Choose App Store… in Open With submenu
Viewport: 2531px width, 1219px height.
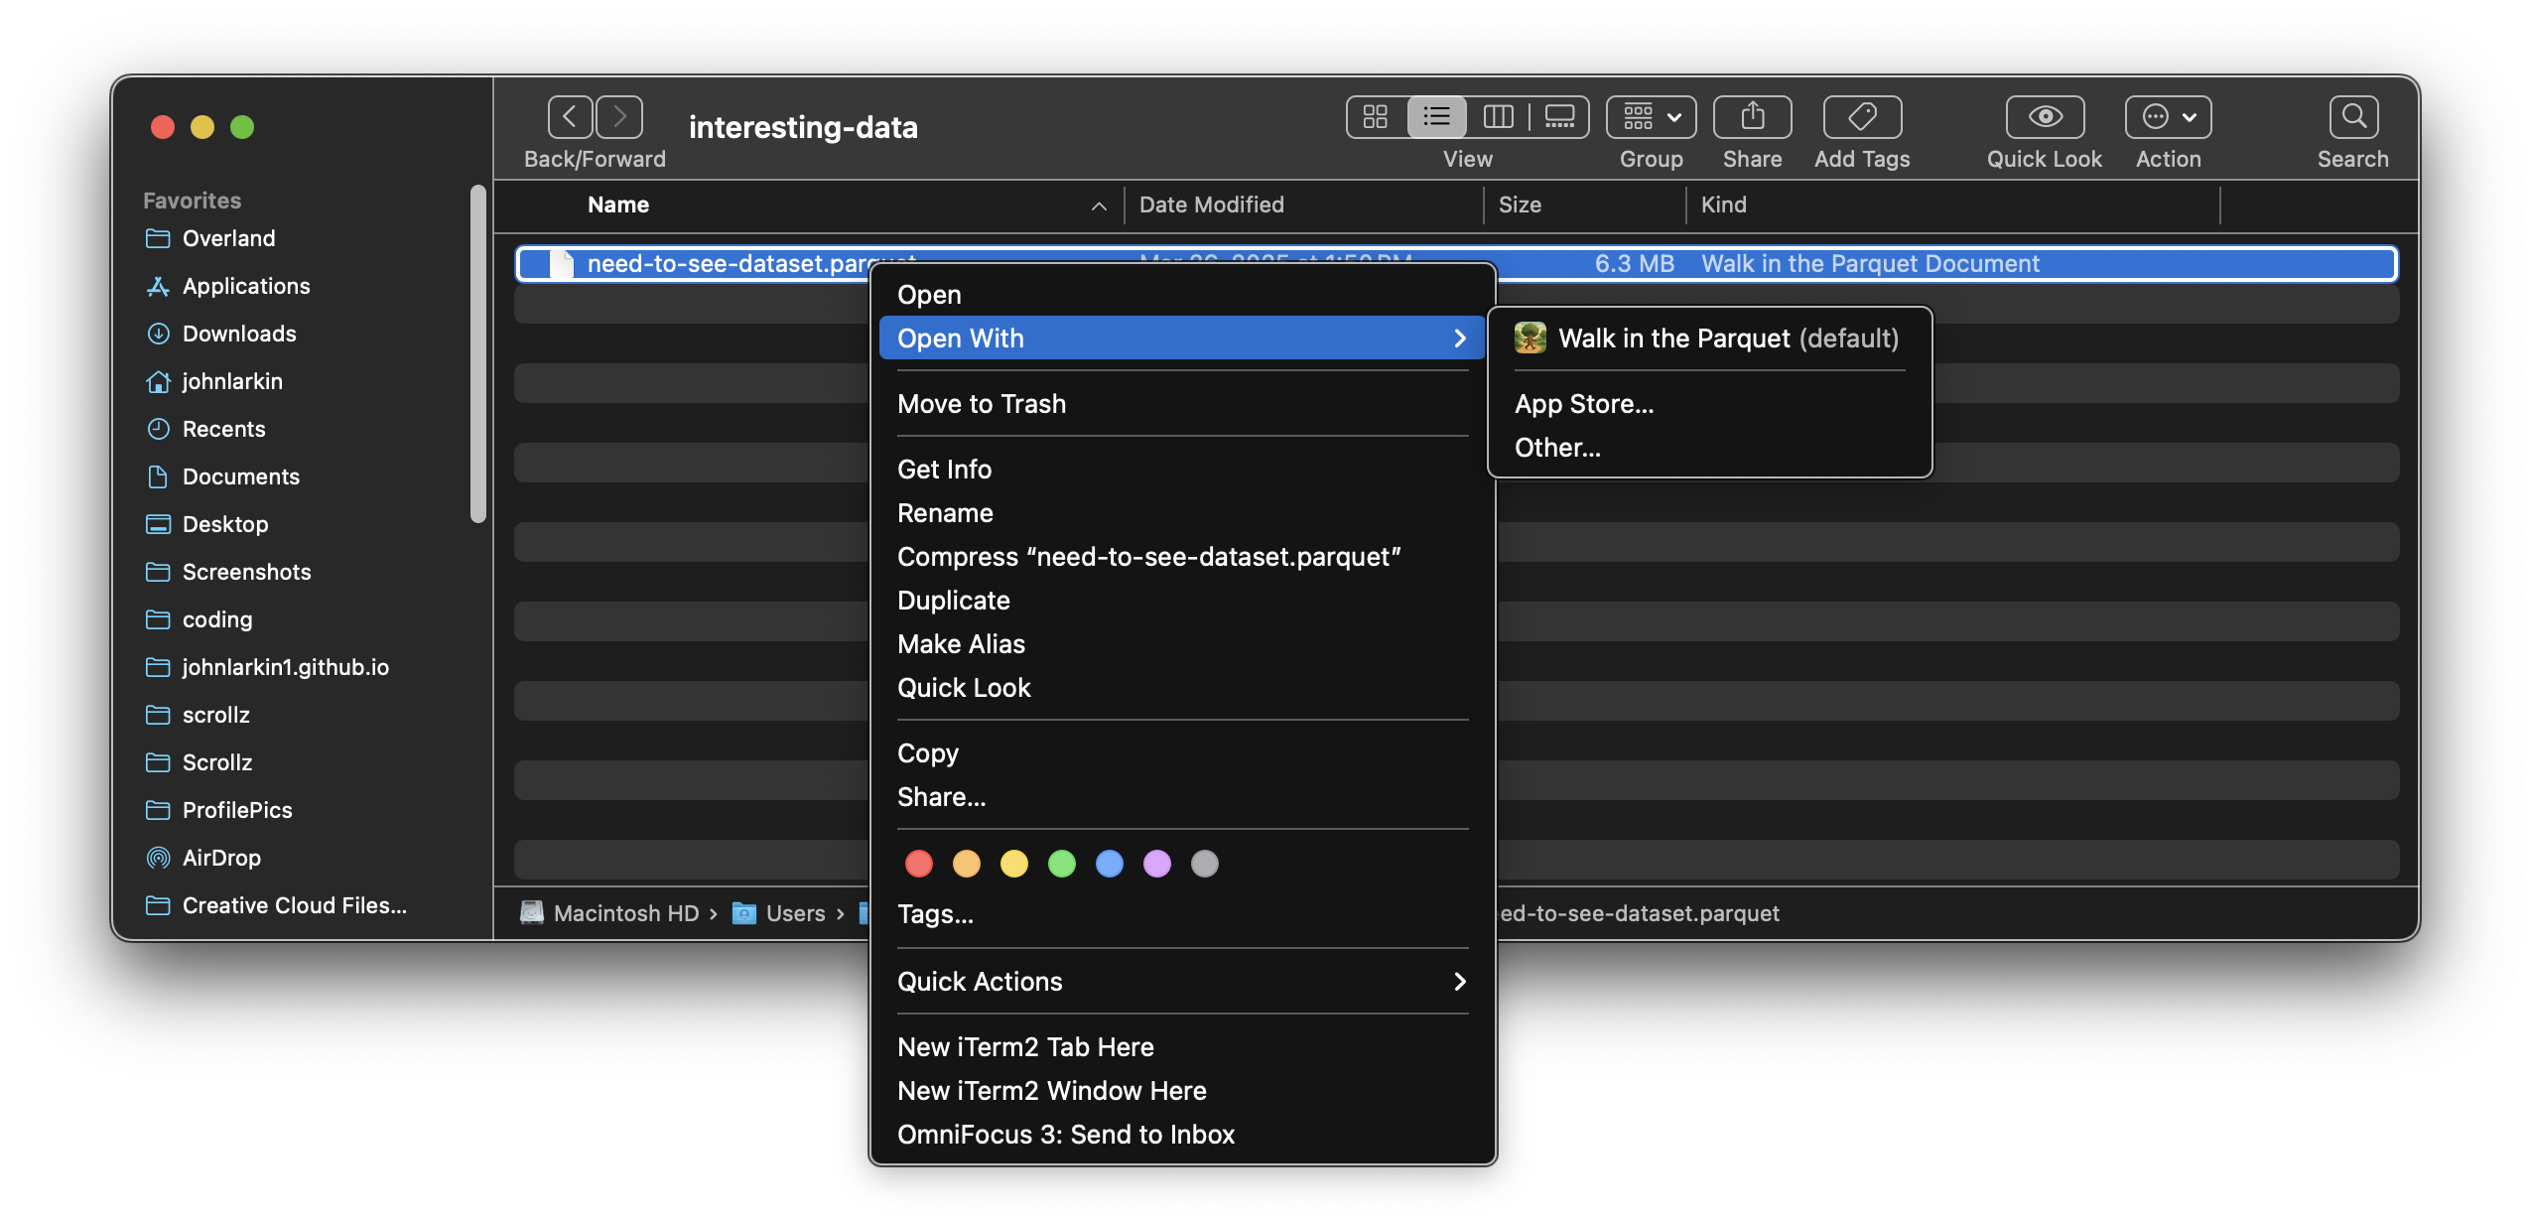pyautogui.click(x=1708, y=404)
